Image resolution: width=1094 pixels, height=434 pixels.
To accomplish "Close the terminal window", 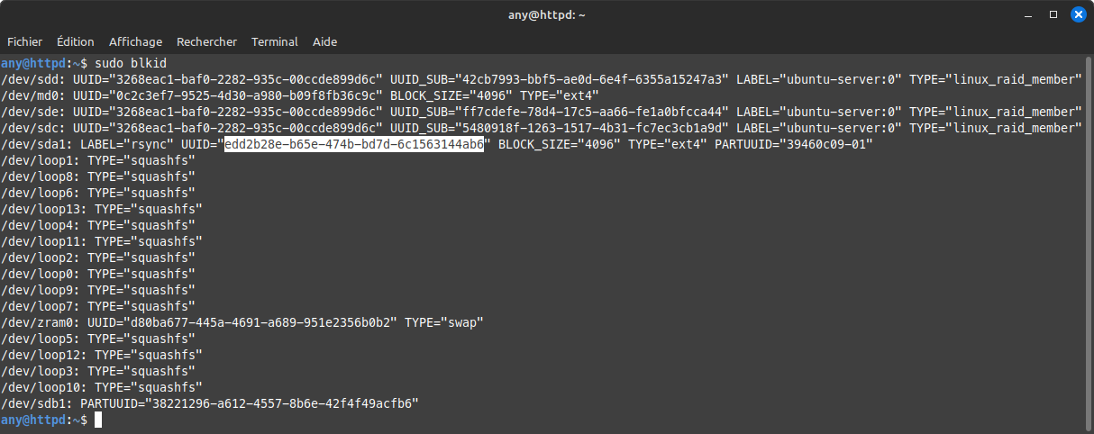I will pyautogui.click(x=1078, y=14).
